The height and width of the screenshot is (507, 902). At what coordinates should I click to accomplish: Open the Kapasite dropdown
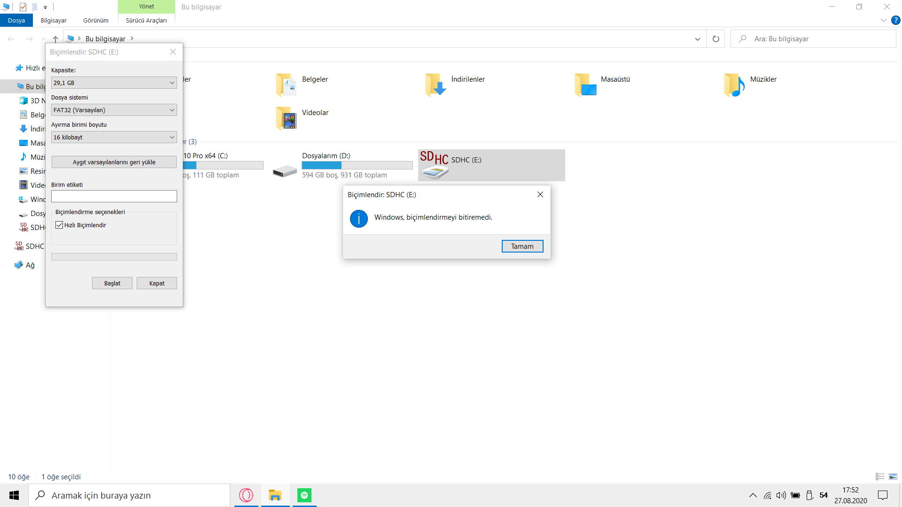coord(114,83)
